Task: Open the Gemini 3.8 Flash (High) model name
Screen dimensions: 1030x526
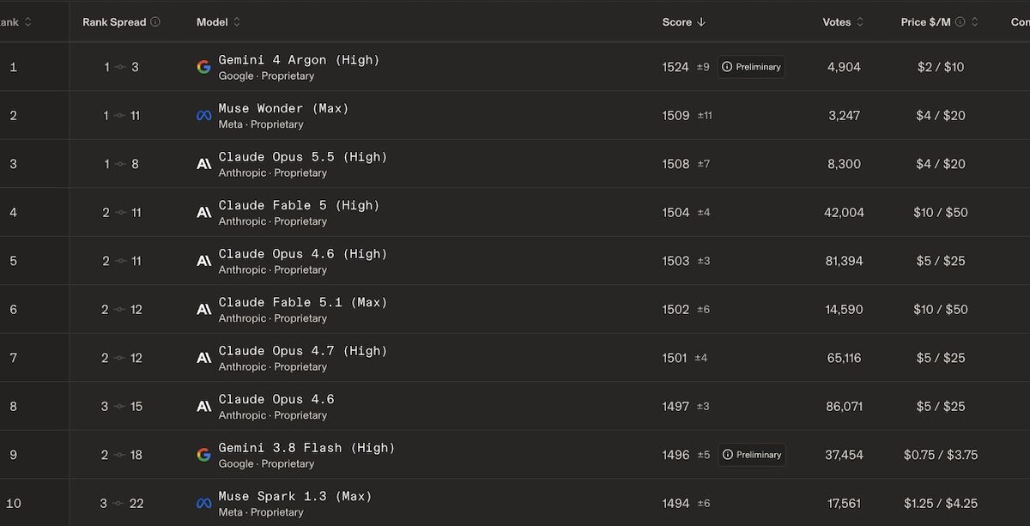Action: tap(306, 448)
